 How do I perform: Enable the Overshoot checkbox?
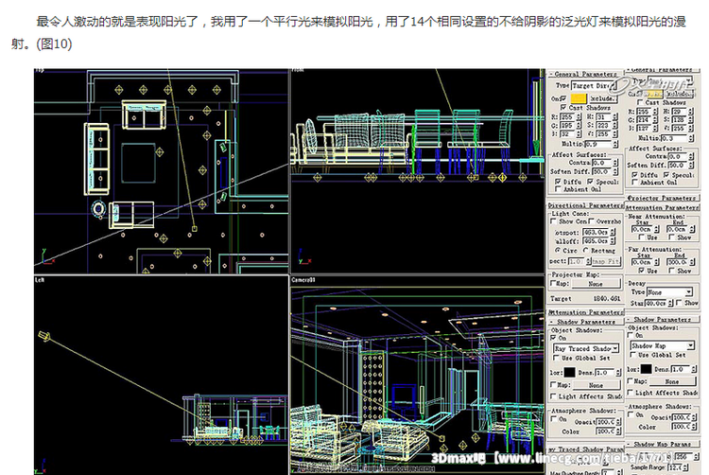tap(592, 221)
